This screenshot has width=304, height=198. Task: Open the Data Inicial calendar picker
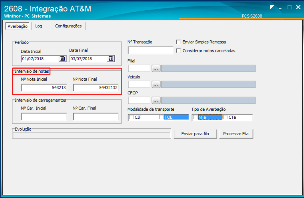[62, 59]
